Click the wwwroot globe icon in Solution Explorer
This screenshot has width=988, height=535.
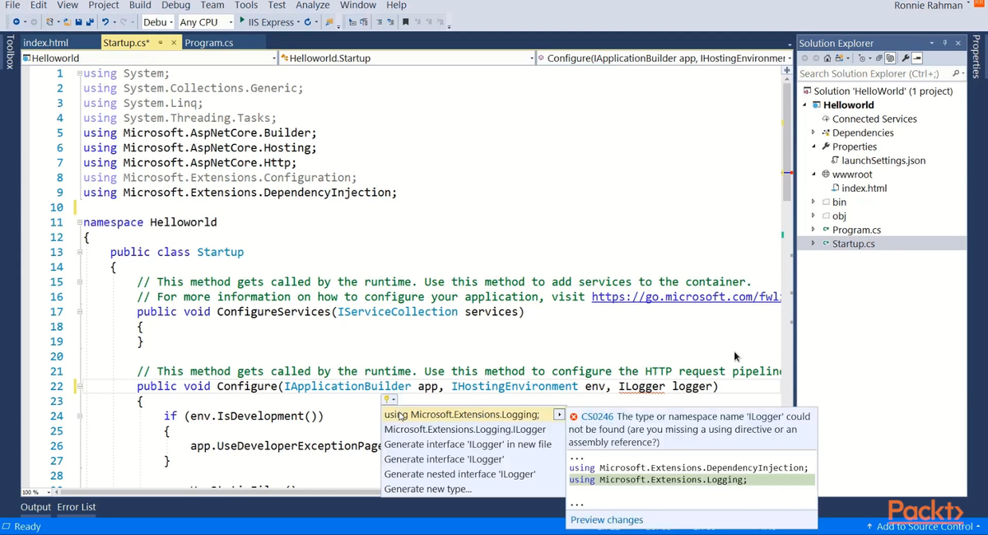click(826, 174)
